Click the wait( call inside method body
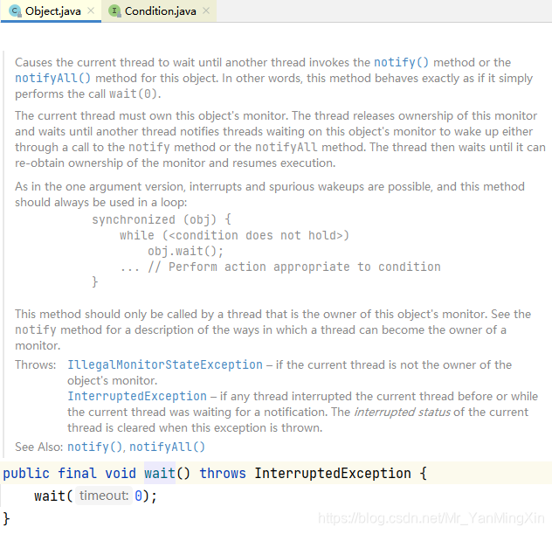This screenshot has height=534, width=552. 53,496
